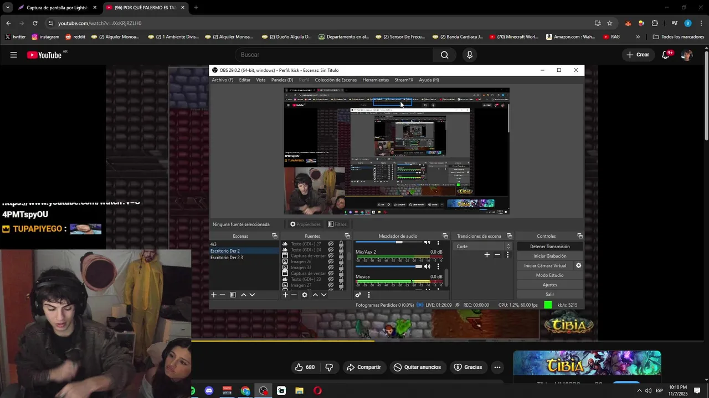Undock the Mezclador de audio panel
This screenshot has height=398, width=709.
(x=445, y=236)
